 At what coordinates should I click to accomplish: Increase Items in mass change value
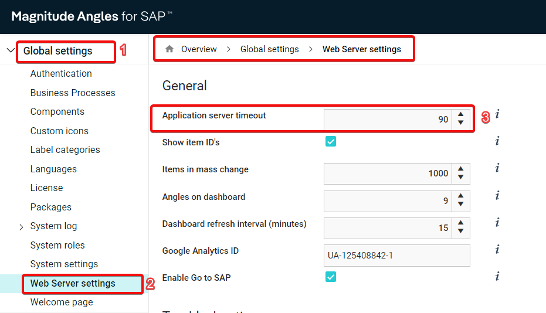click(x=461, y=169)
